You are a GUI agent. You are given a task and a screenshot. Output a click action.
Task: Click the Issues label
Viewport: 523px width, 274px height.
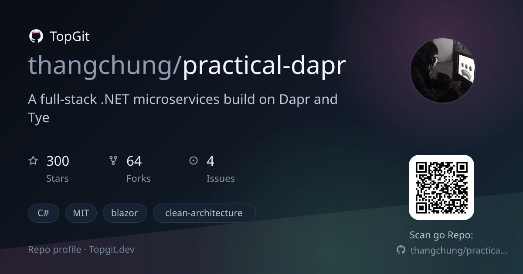point(221,178)
